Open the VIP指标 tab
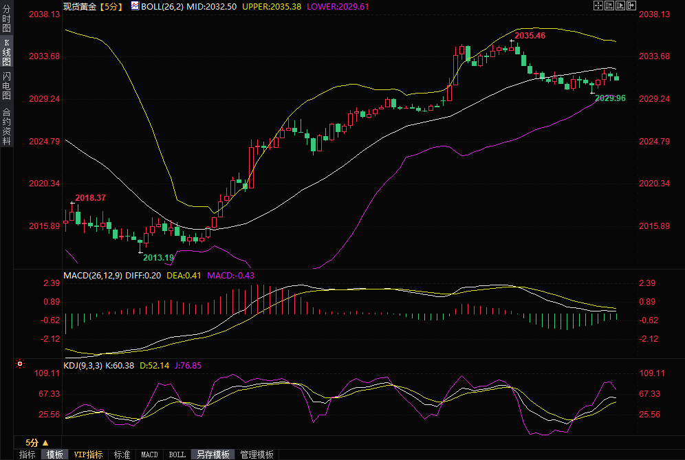This screenshot has width=685, height=460. coord(88,454)
